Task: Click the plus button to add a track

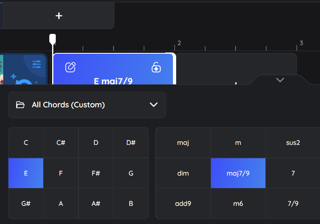Action: click(59, 16)
